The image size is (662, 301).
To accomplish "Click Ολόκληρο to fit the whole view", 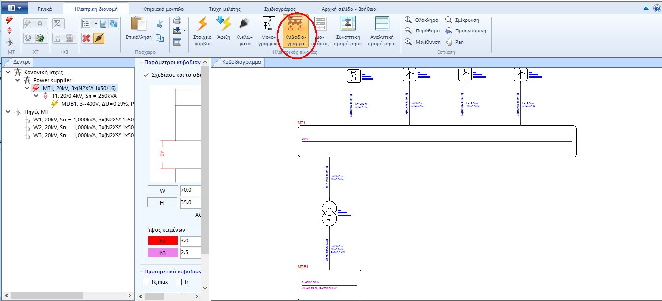I will 420,20.
